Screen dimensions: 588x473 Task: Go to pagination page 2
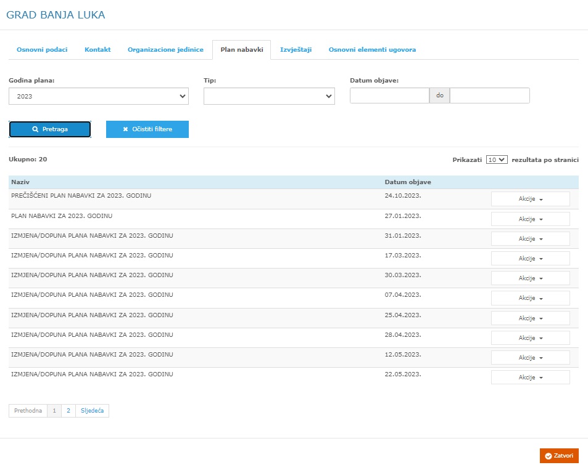click(x=68, y=411)
